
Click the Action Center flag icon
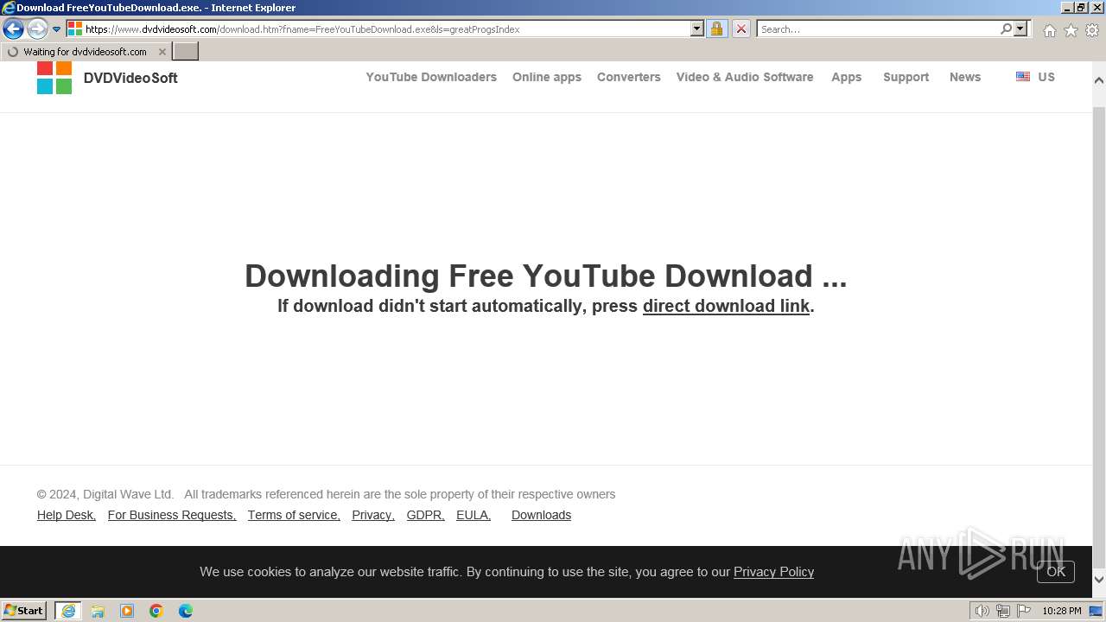(x=1024, y=611)
